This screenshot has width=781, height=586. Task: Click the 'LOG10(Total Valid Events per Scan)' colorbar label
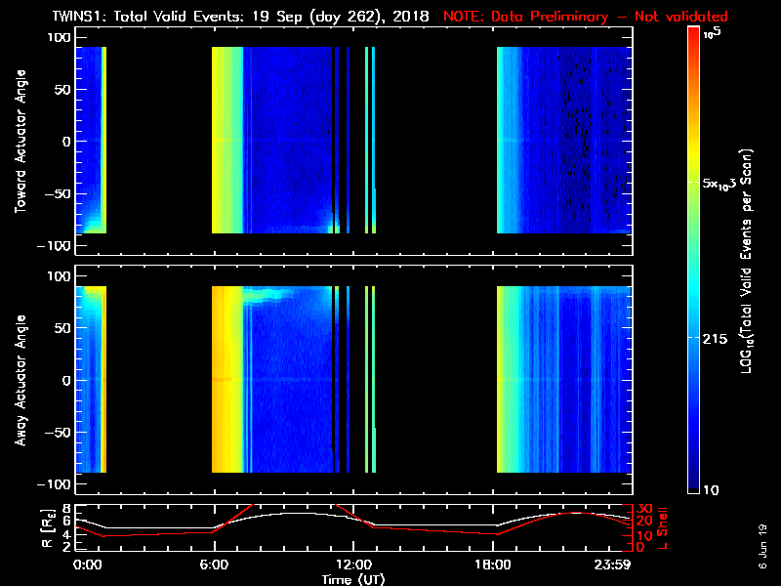(746, 261)
